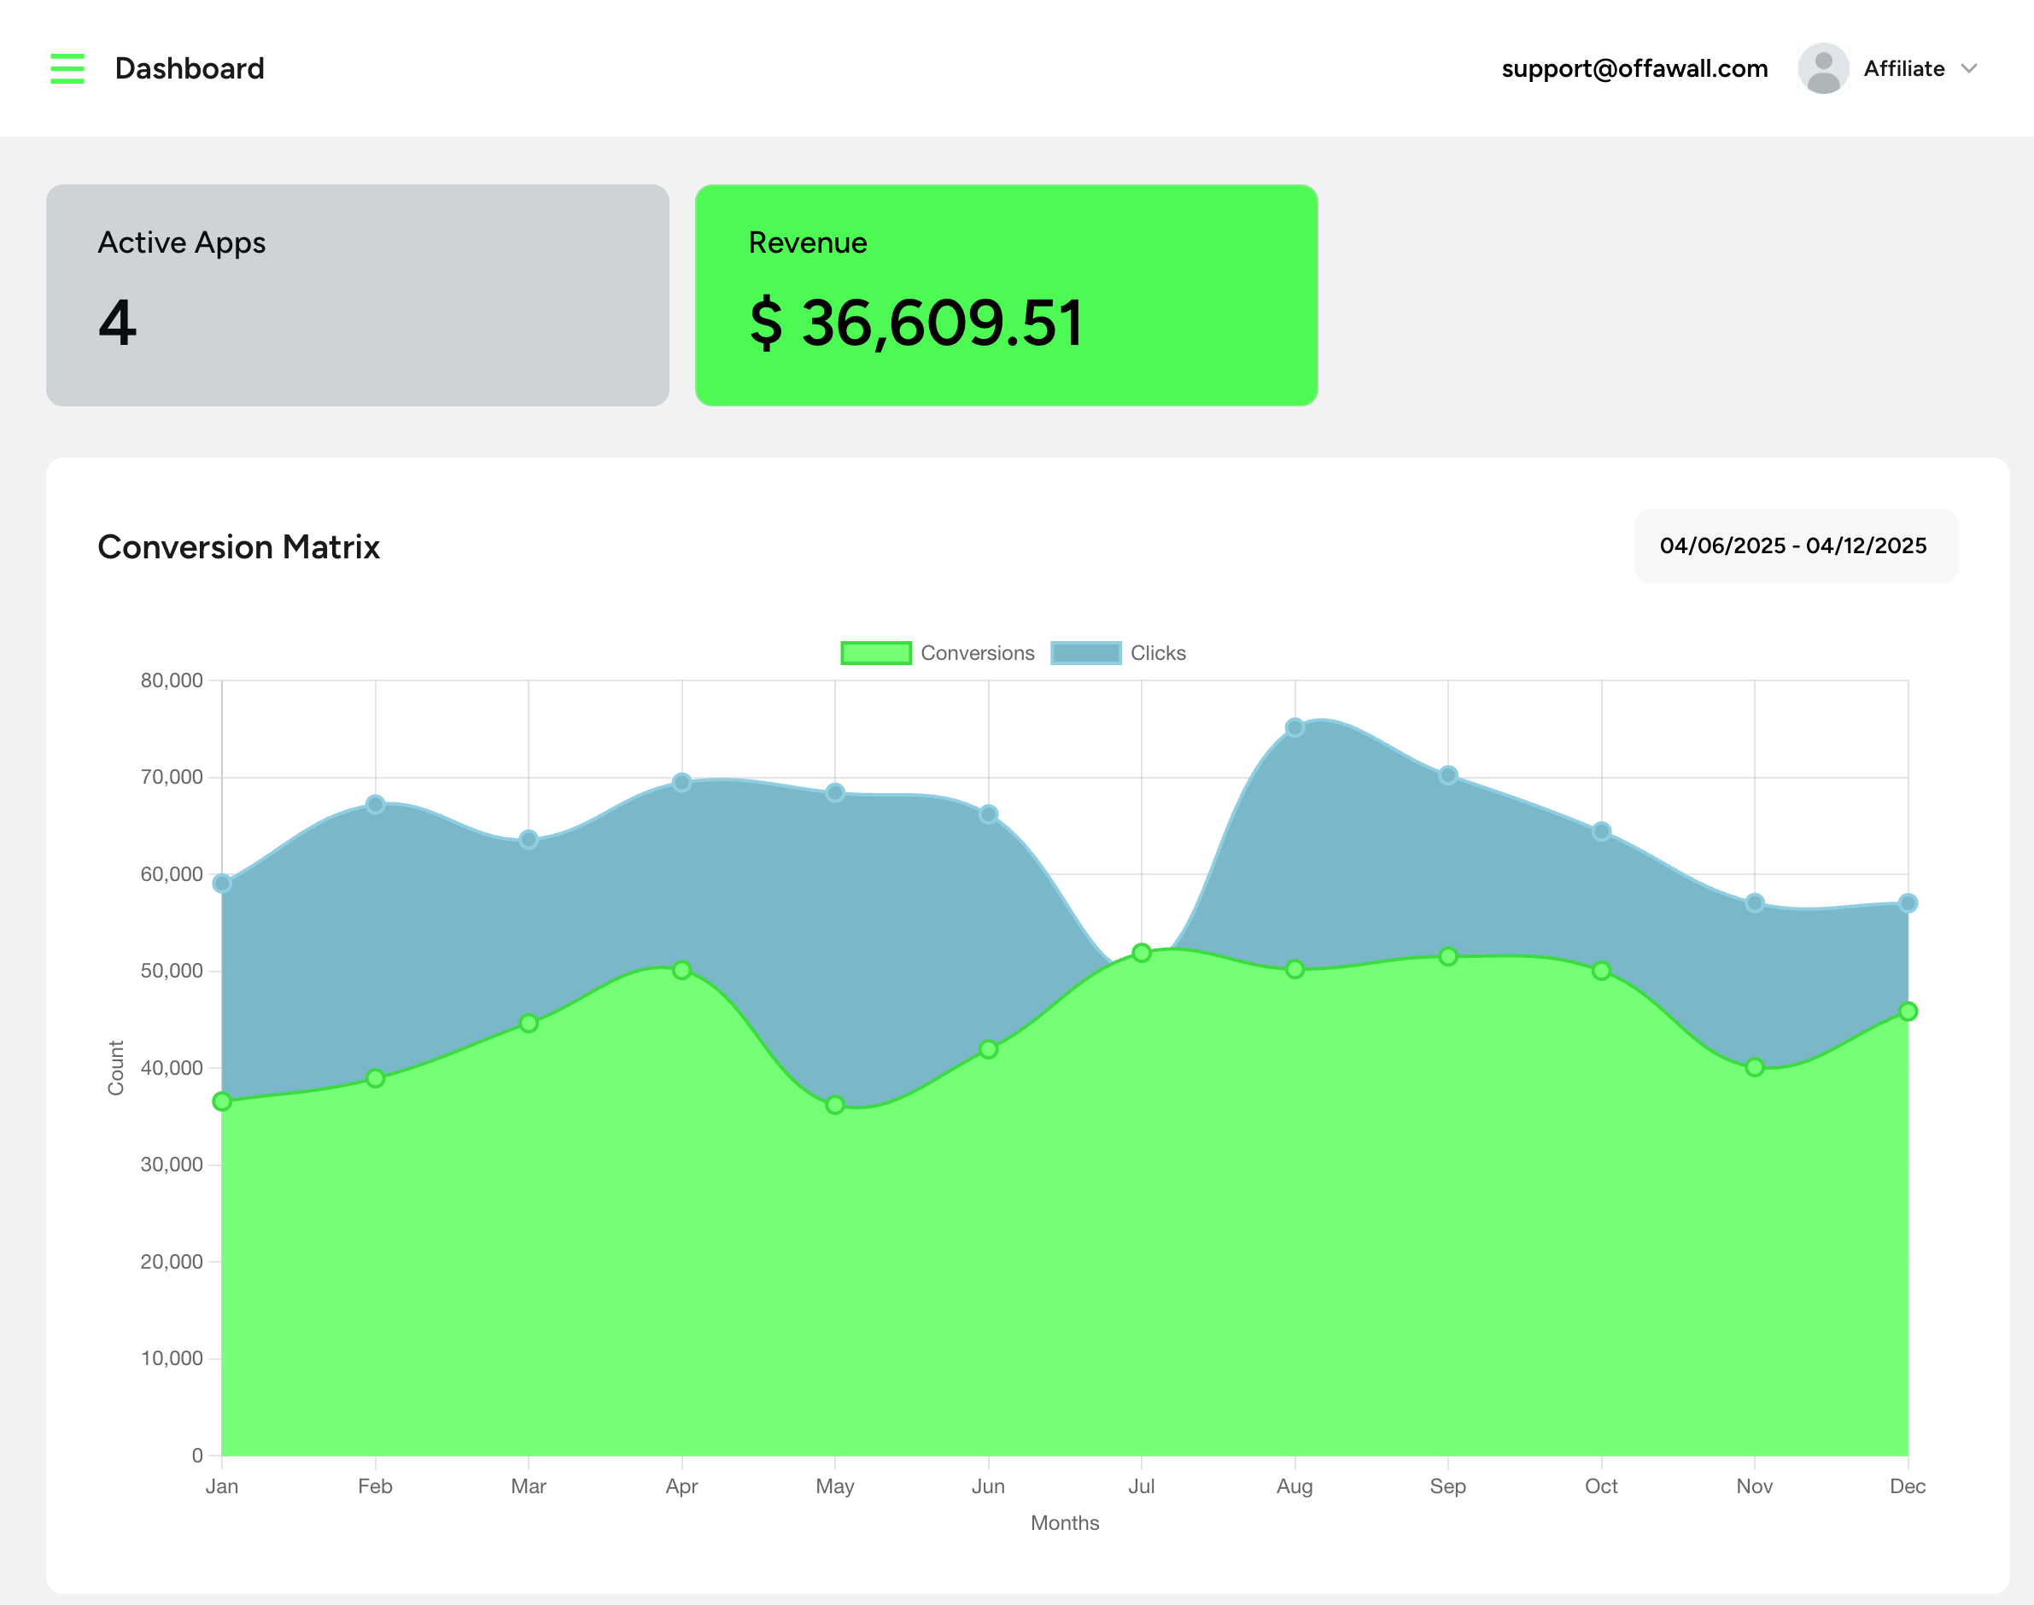Click the August Clicks peak data point
This screenshot has width=2034, height=1605.
click(x=1295, y=727)
